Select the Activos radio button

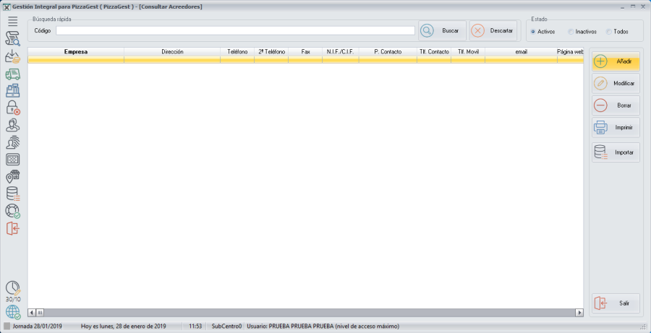[533, 32]
